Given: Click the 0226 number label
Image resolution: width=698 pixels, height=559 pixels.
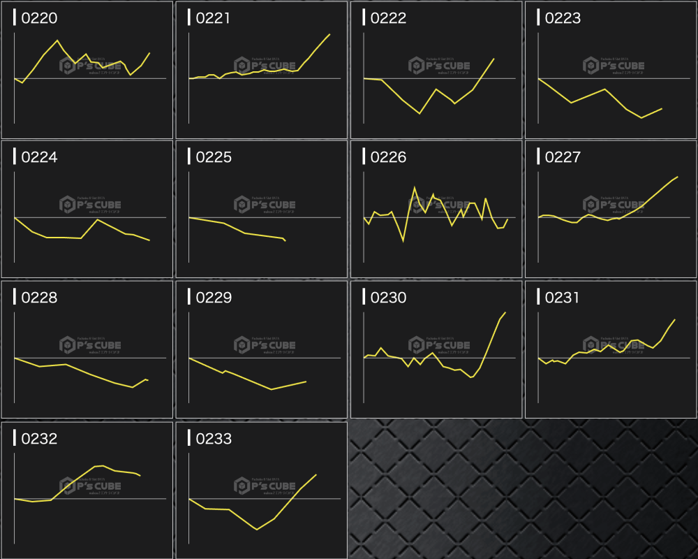Looking at the screenshot, I should (x=388, y=157).
